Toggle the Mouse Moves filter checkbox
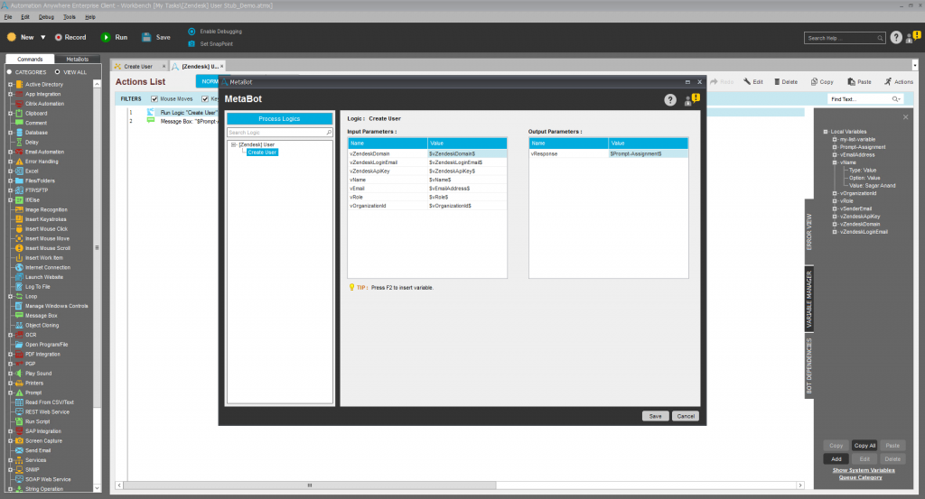Image resolution: width=925 pixels, height=499 pixels. [154, 99]
